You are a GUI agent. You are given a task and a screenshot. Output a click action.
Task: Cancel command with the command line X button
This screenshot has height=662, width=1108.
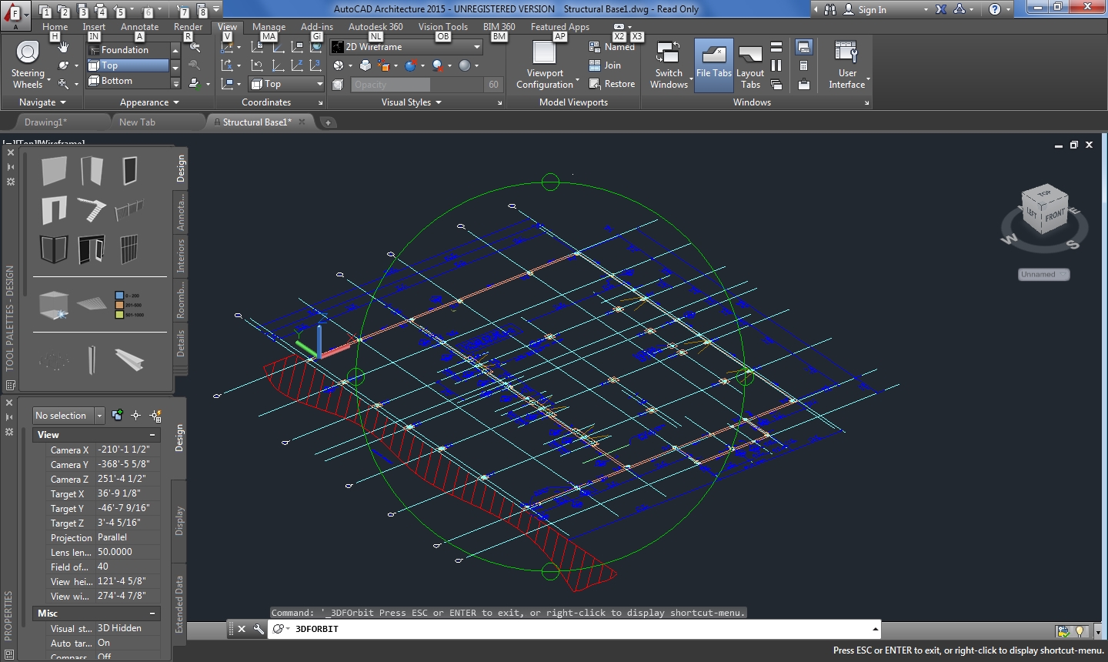241,629
